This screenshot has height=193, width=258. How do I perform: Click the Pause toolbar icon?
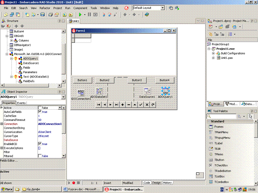tap(89, 14)
